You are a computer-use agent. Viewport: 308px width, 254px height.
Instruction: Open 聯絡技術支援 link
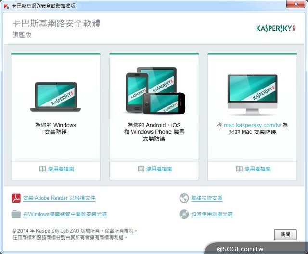(206, 198)
